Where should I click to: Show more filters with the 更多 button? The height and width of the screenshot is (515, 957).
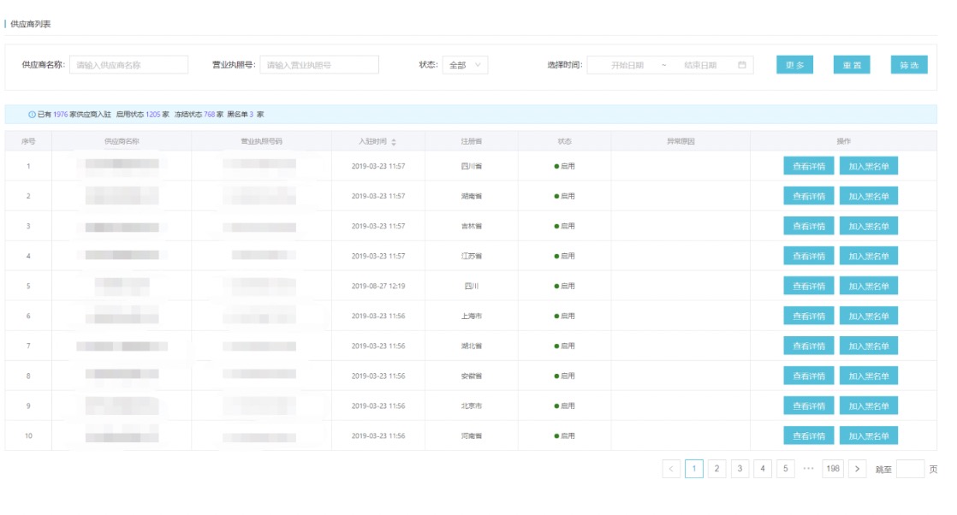point(794,65)
